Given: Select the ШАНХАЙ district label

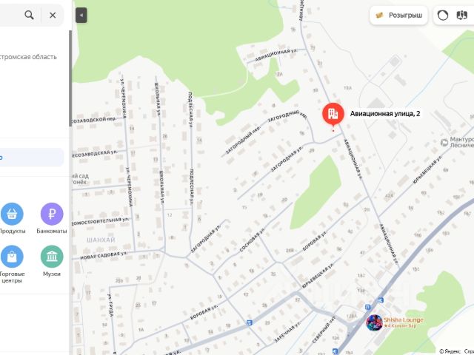Looking at the screenshot, I should 101,240.
